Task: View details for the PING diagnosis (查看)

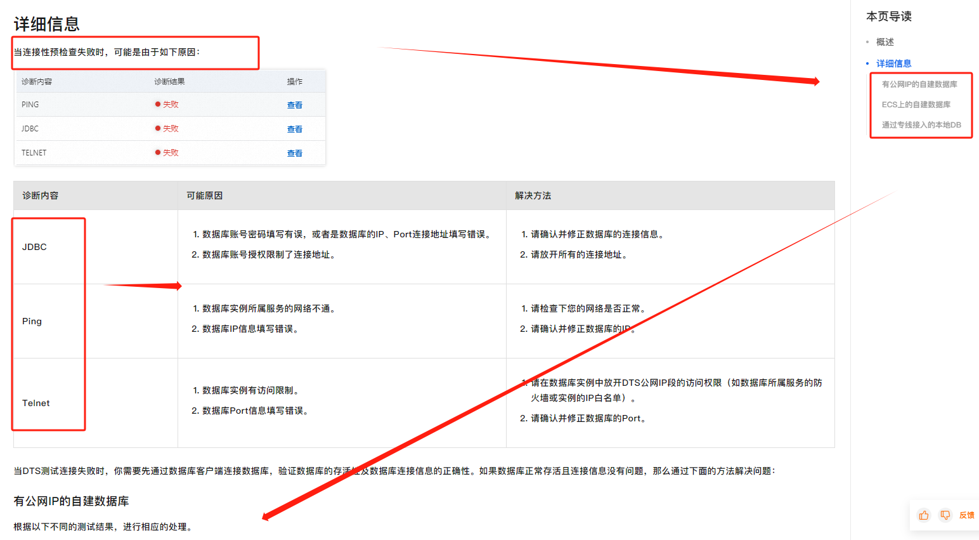Action: (294, 105)
